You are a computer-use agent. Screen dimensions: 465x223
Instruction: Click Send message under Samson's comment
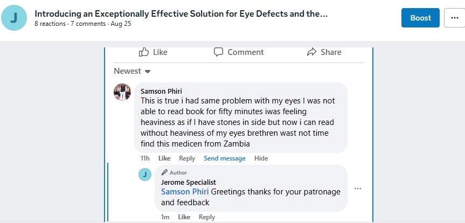click(225, 158)
